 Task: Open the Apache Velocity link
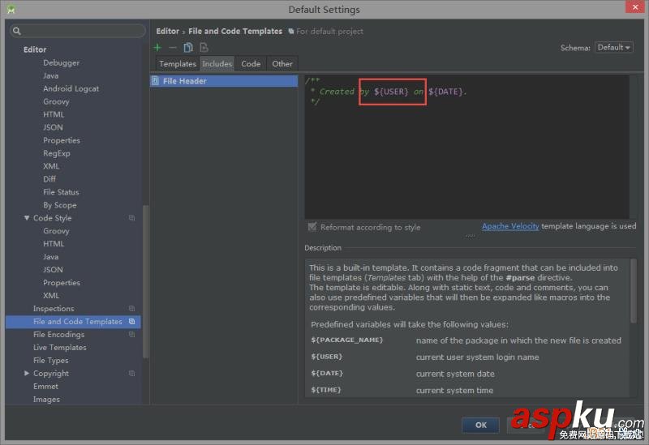point(510,226)
